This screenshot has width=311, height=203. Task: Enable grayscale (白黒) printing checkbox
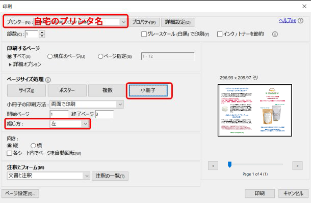click(144, 35)
